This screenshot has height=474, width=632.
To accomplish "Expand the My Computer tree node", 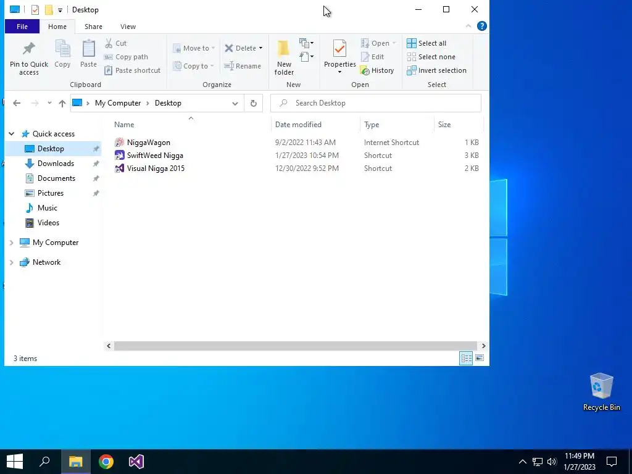I will [12, 243].
